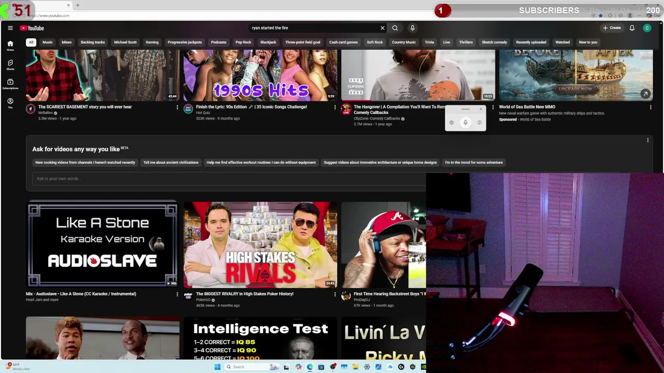Viewport: 664px width, 373px height.
Task: Start YouTube voice search with the microphone
Action: tap(412, 28)
